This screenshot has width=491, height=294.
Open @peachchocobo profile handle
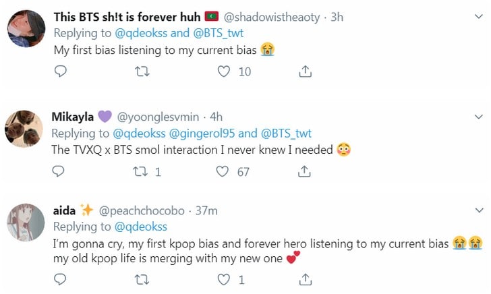(x=140, y=210)
